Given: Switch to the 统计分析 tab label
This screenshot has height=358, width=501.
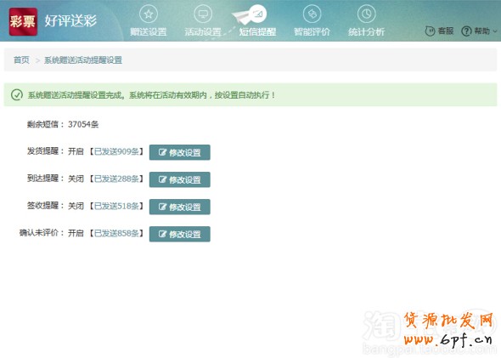Looking at the screenshot, I should click(367, 31).
